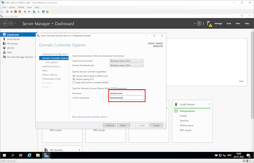Open the VM Connection View menu

pos(29,7)
